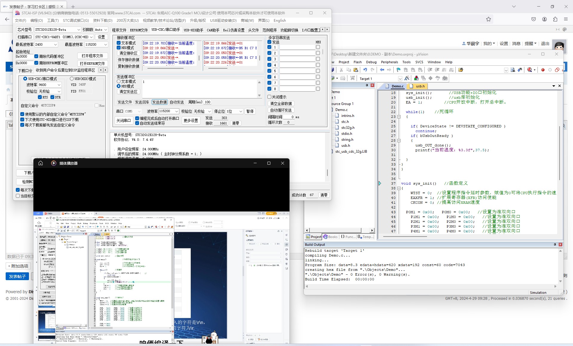Pin the Build Output panel

(555, 245)
